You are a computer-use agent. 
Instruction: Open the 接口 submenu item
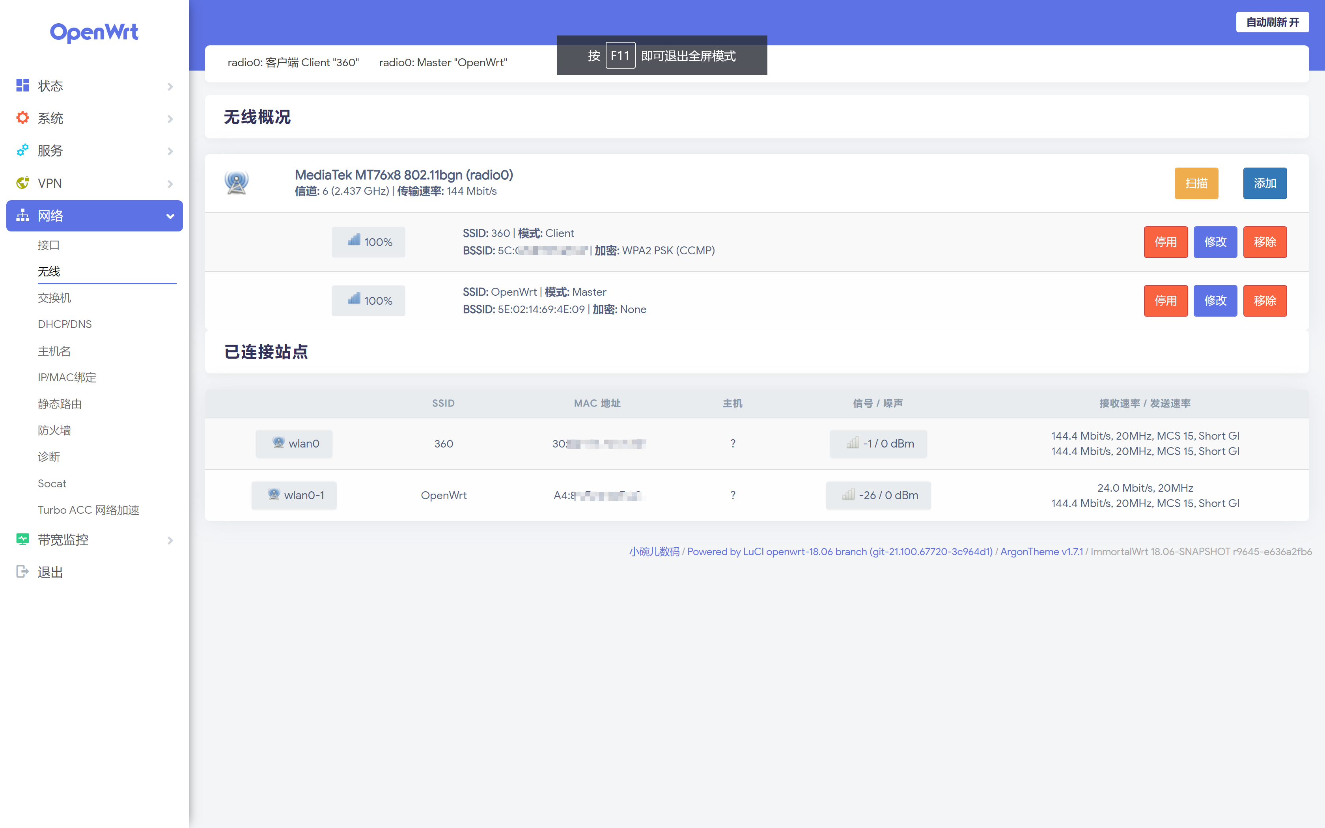pos(49,245)
